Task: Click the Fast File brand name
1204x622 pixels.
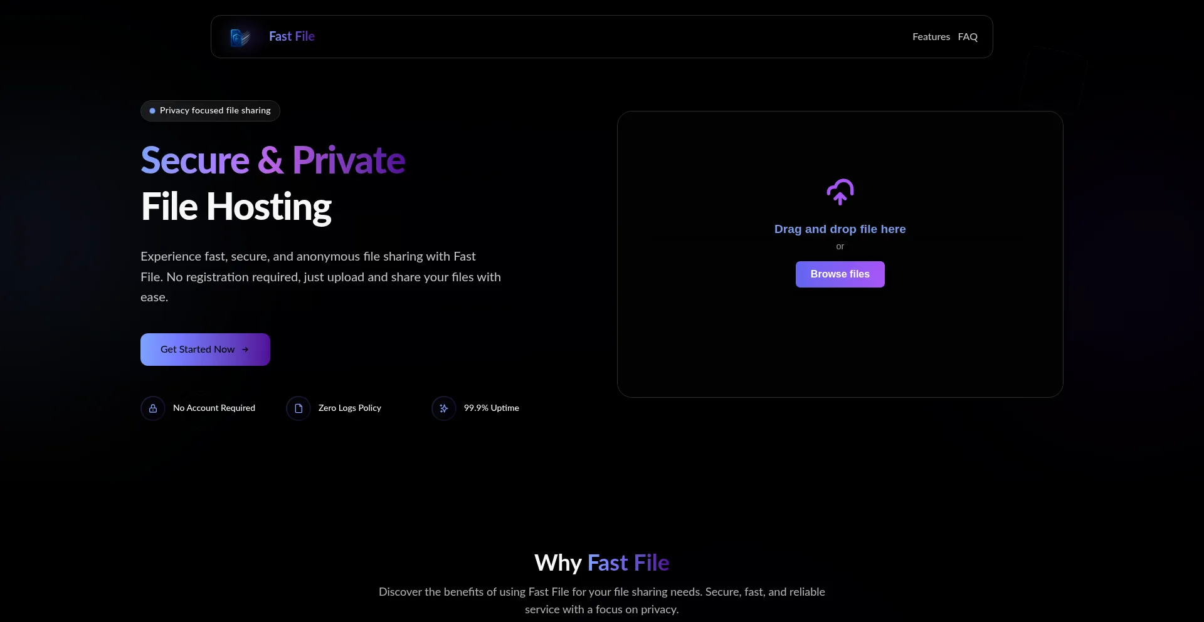Action: click(x=292, y=36)
